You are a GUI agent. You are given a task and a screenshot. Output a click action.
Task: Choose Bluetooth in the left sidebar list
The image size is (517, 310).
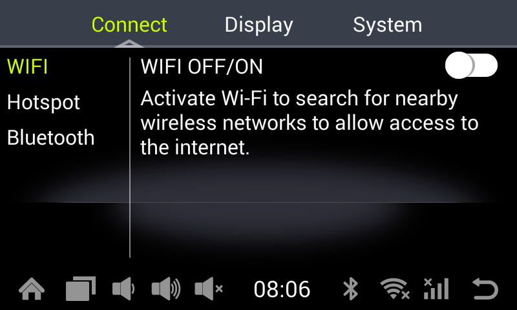(x=51, y=138)
